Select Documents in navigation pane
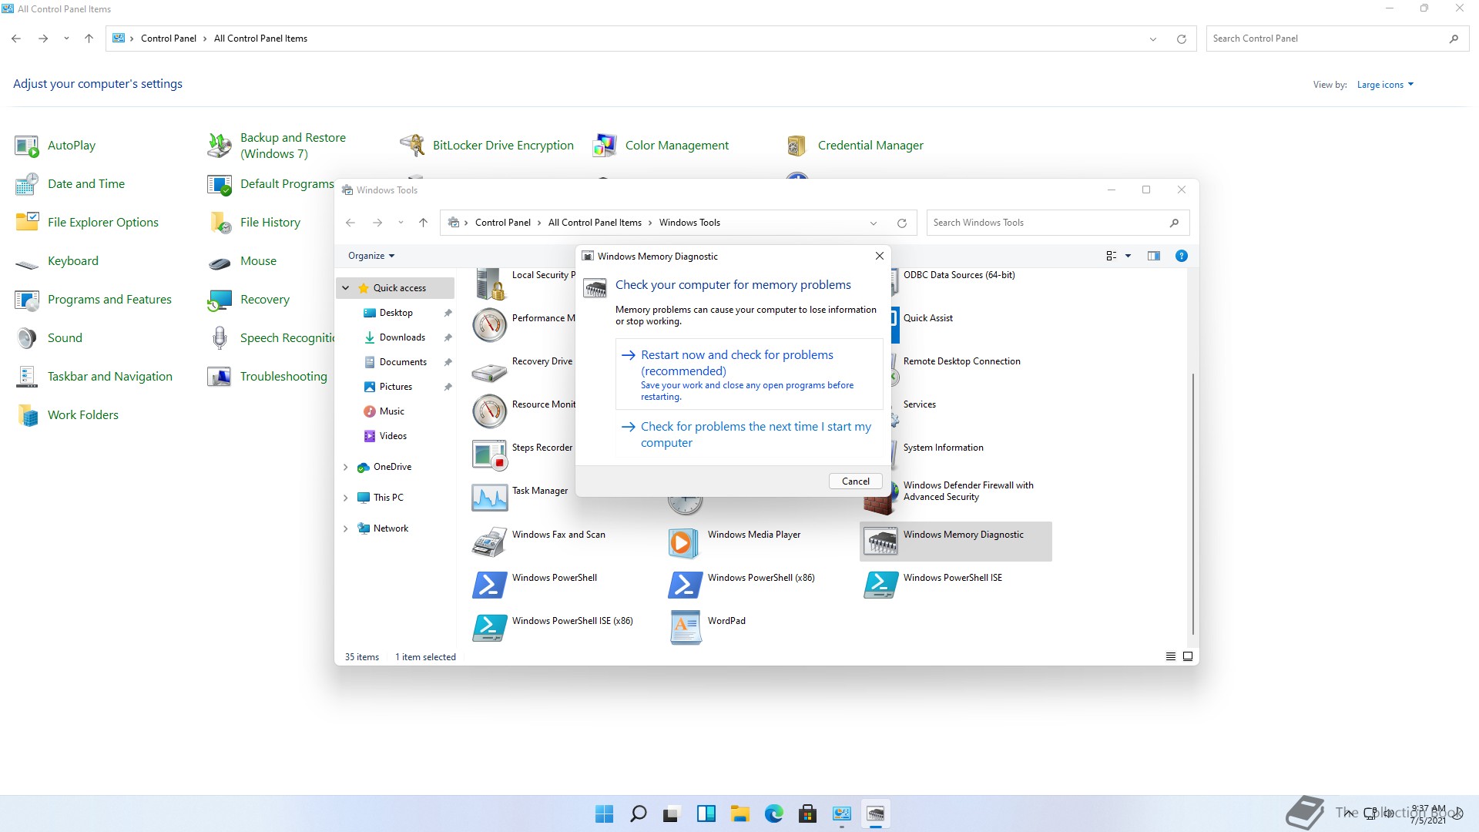This screenshot has width=1479, height=832. pos(403,362)
